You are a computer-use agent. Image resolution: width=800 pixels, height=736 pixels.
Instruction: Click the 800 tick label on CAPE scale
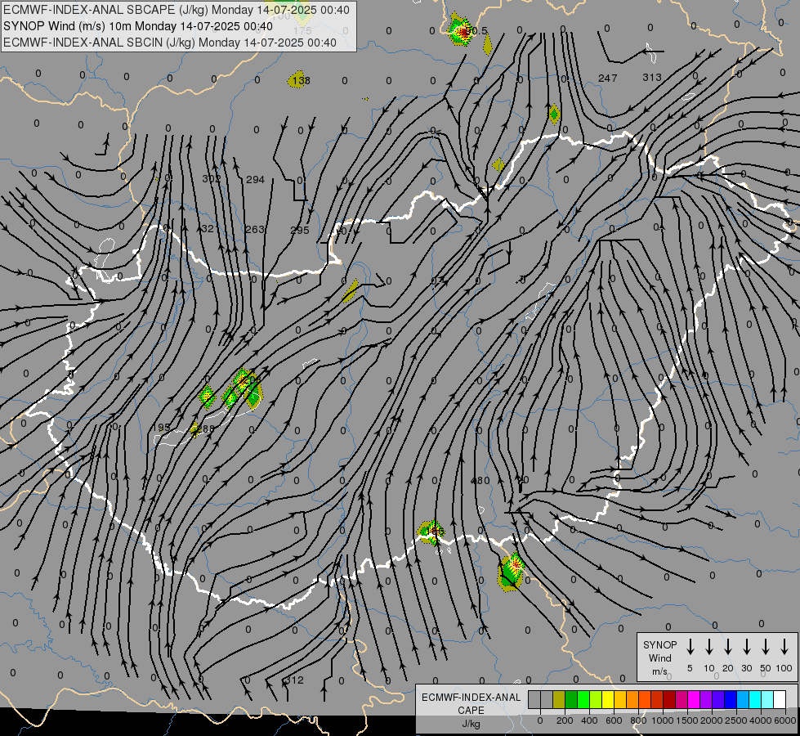click(638, 720)
